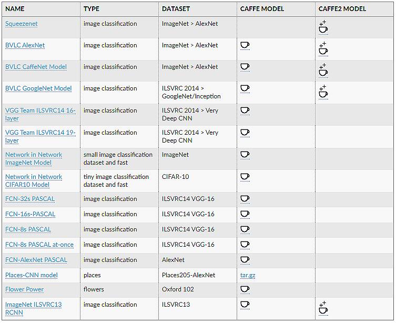Open the Caffe2 cup icon for BVLC GoogleNet

(x=323, y=92)
